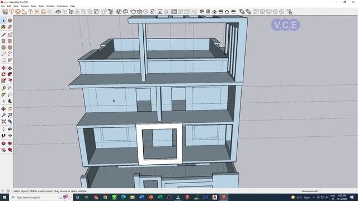
Task: Activate the 3D Text tool
Action: coord(10,101)
